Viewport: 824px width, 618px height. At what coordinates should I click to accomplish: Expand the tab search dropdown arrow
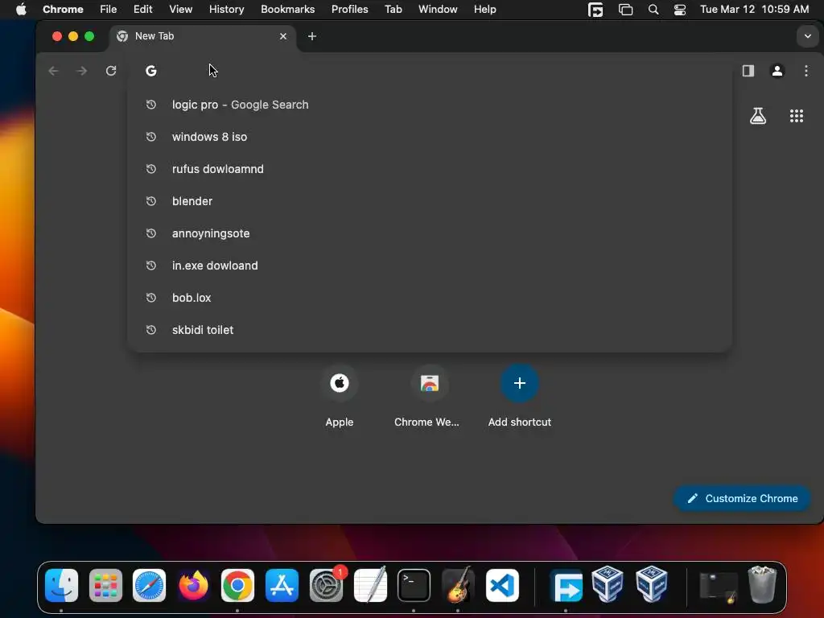808,36
